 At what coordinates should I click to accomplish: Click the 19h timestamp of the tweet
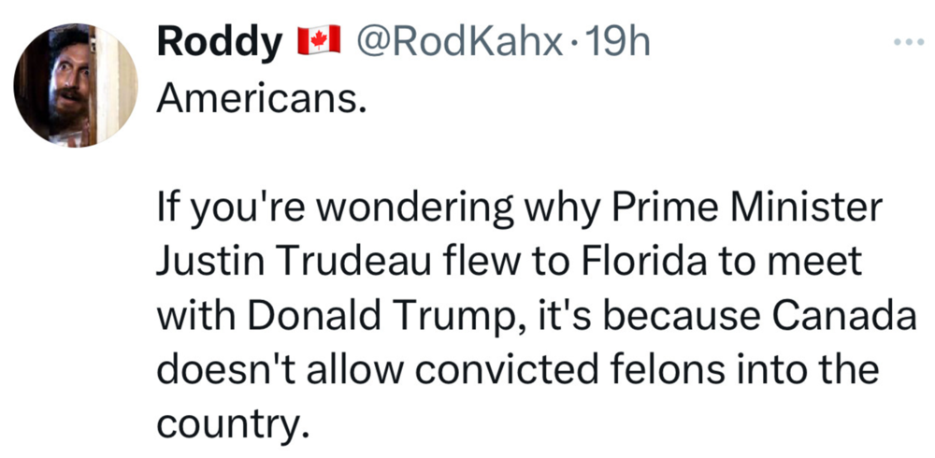pos(614,42)
